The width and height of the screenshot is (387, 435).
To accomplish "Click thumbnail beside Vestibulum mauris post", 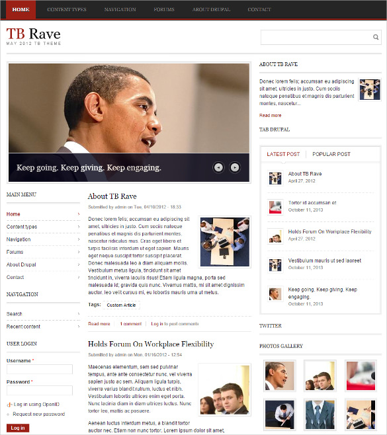I will point(275,264).
